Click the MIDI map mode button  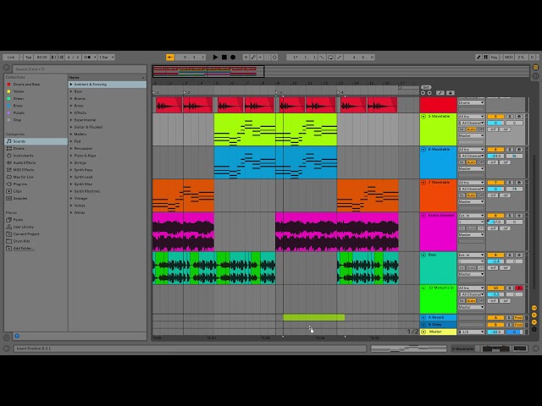pyautogui.click(x=508, y=58)
